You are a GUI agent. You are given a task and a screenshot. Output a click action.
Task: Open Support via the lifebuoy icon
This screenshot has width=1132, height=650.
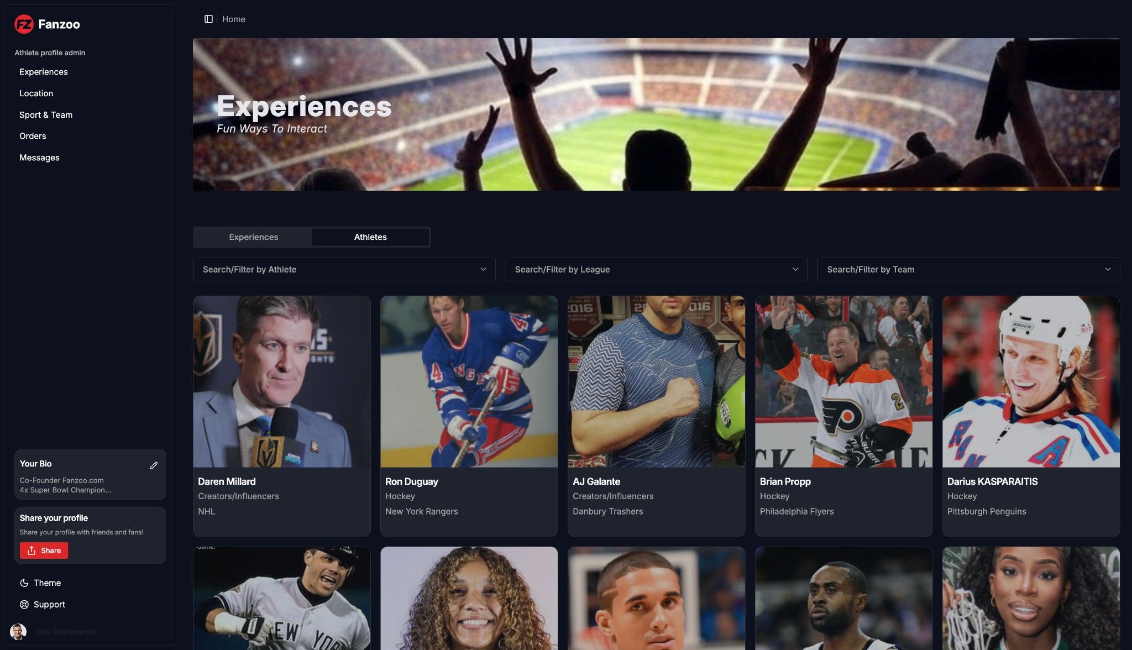coord(24,605)
